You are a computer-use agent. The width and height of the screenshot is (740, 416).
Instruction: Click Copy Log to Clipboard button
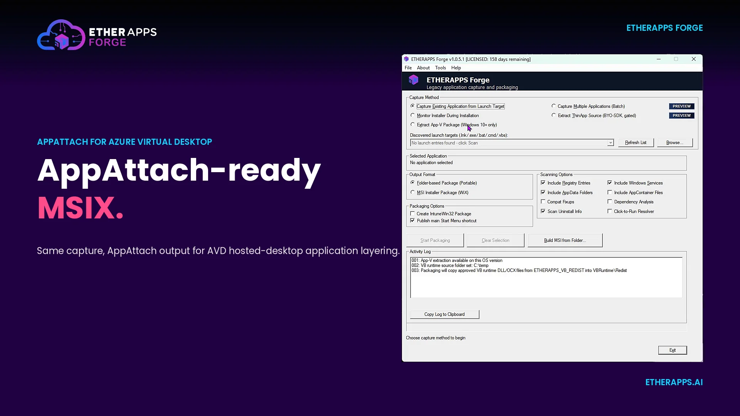(444, 314)
